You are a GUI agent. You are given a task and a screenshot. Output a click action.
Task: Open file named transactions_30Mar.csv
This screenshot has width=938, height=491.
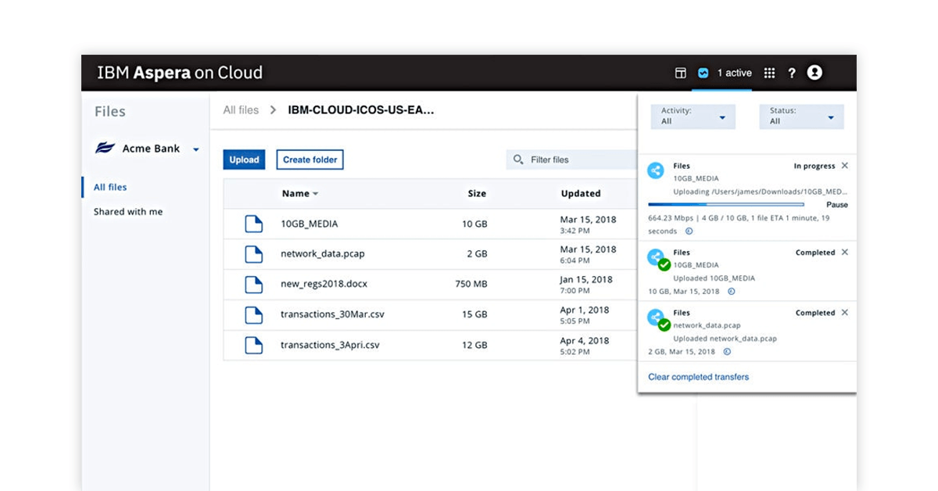pos(332,315)
